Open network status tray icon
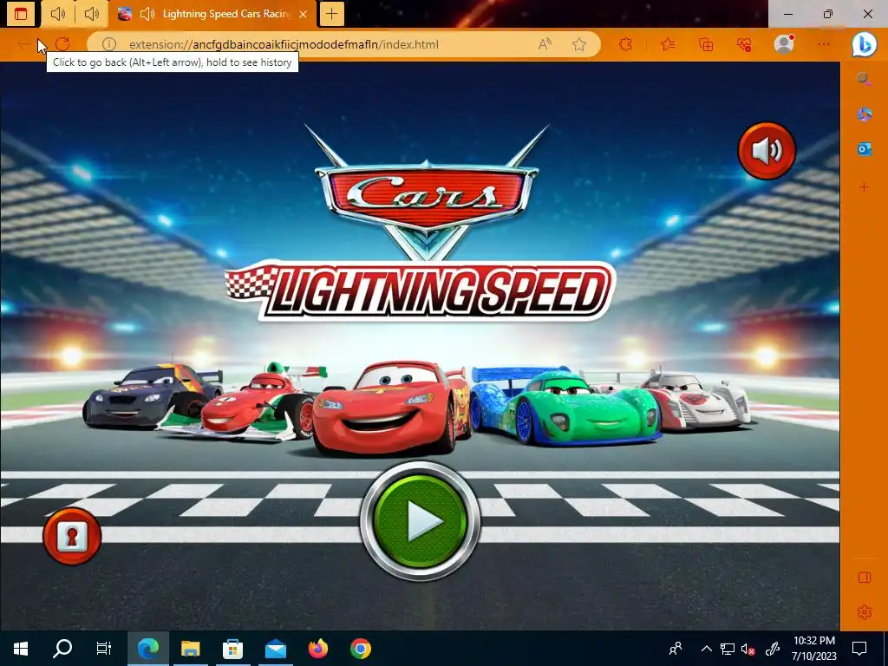 728,649
